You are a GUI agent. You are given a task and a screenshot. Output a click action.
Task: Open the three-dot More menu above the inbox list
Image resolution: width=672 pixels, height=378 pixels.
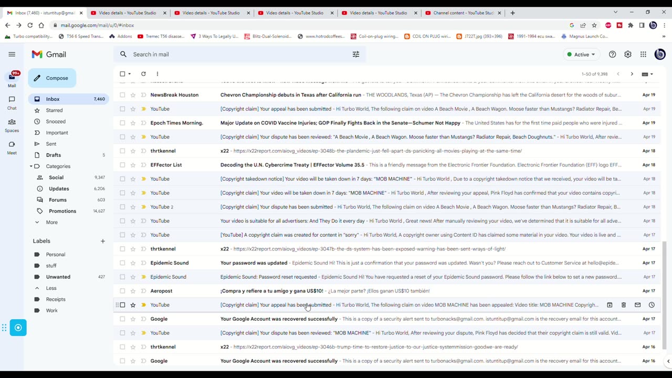(157, 74)
